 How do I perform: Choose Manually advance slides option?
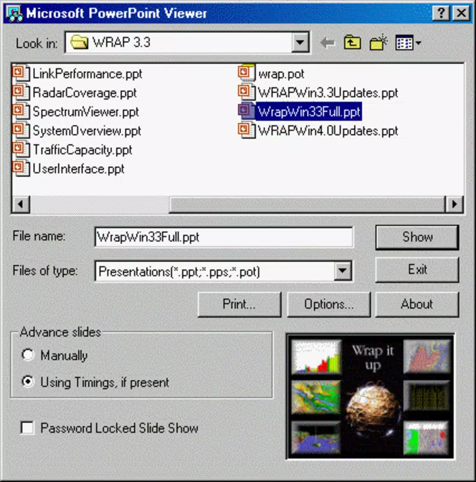point(54,355)
